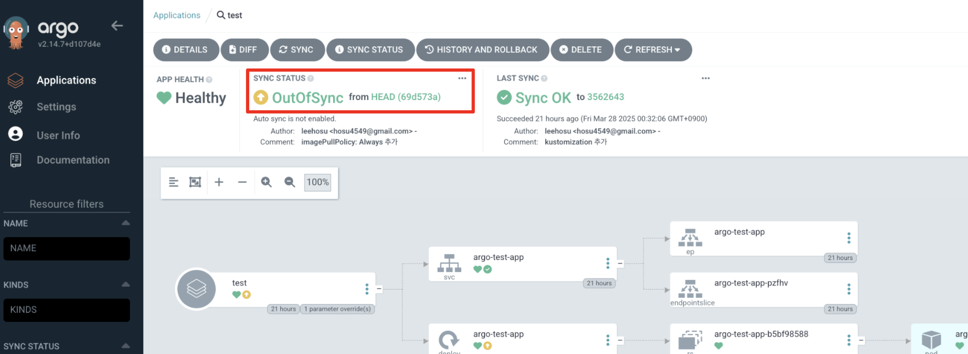Select the pod cube node icon
Image resolution: width=968 pixels, height=354 pixels.
[931, 340]
